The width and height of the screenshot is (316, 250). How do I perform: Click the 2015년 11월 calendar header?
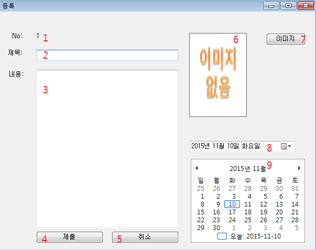(248, 169)
